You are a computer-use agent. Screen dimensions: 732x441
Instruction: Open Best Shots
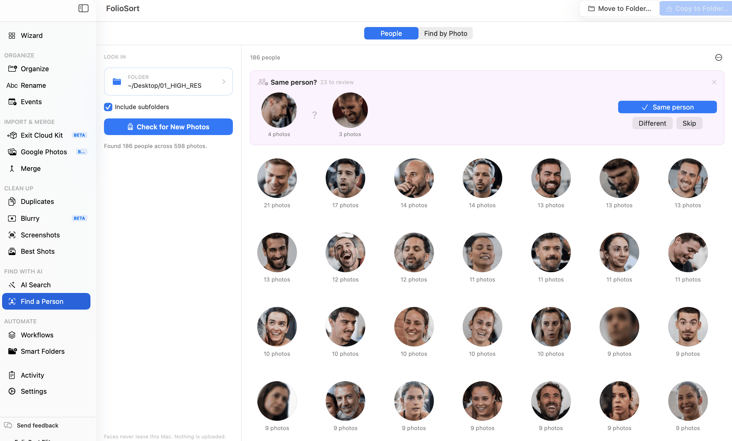46,251
